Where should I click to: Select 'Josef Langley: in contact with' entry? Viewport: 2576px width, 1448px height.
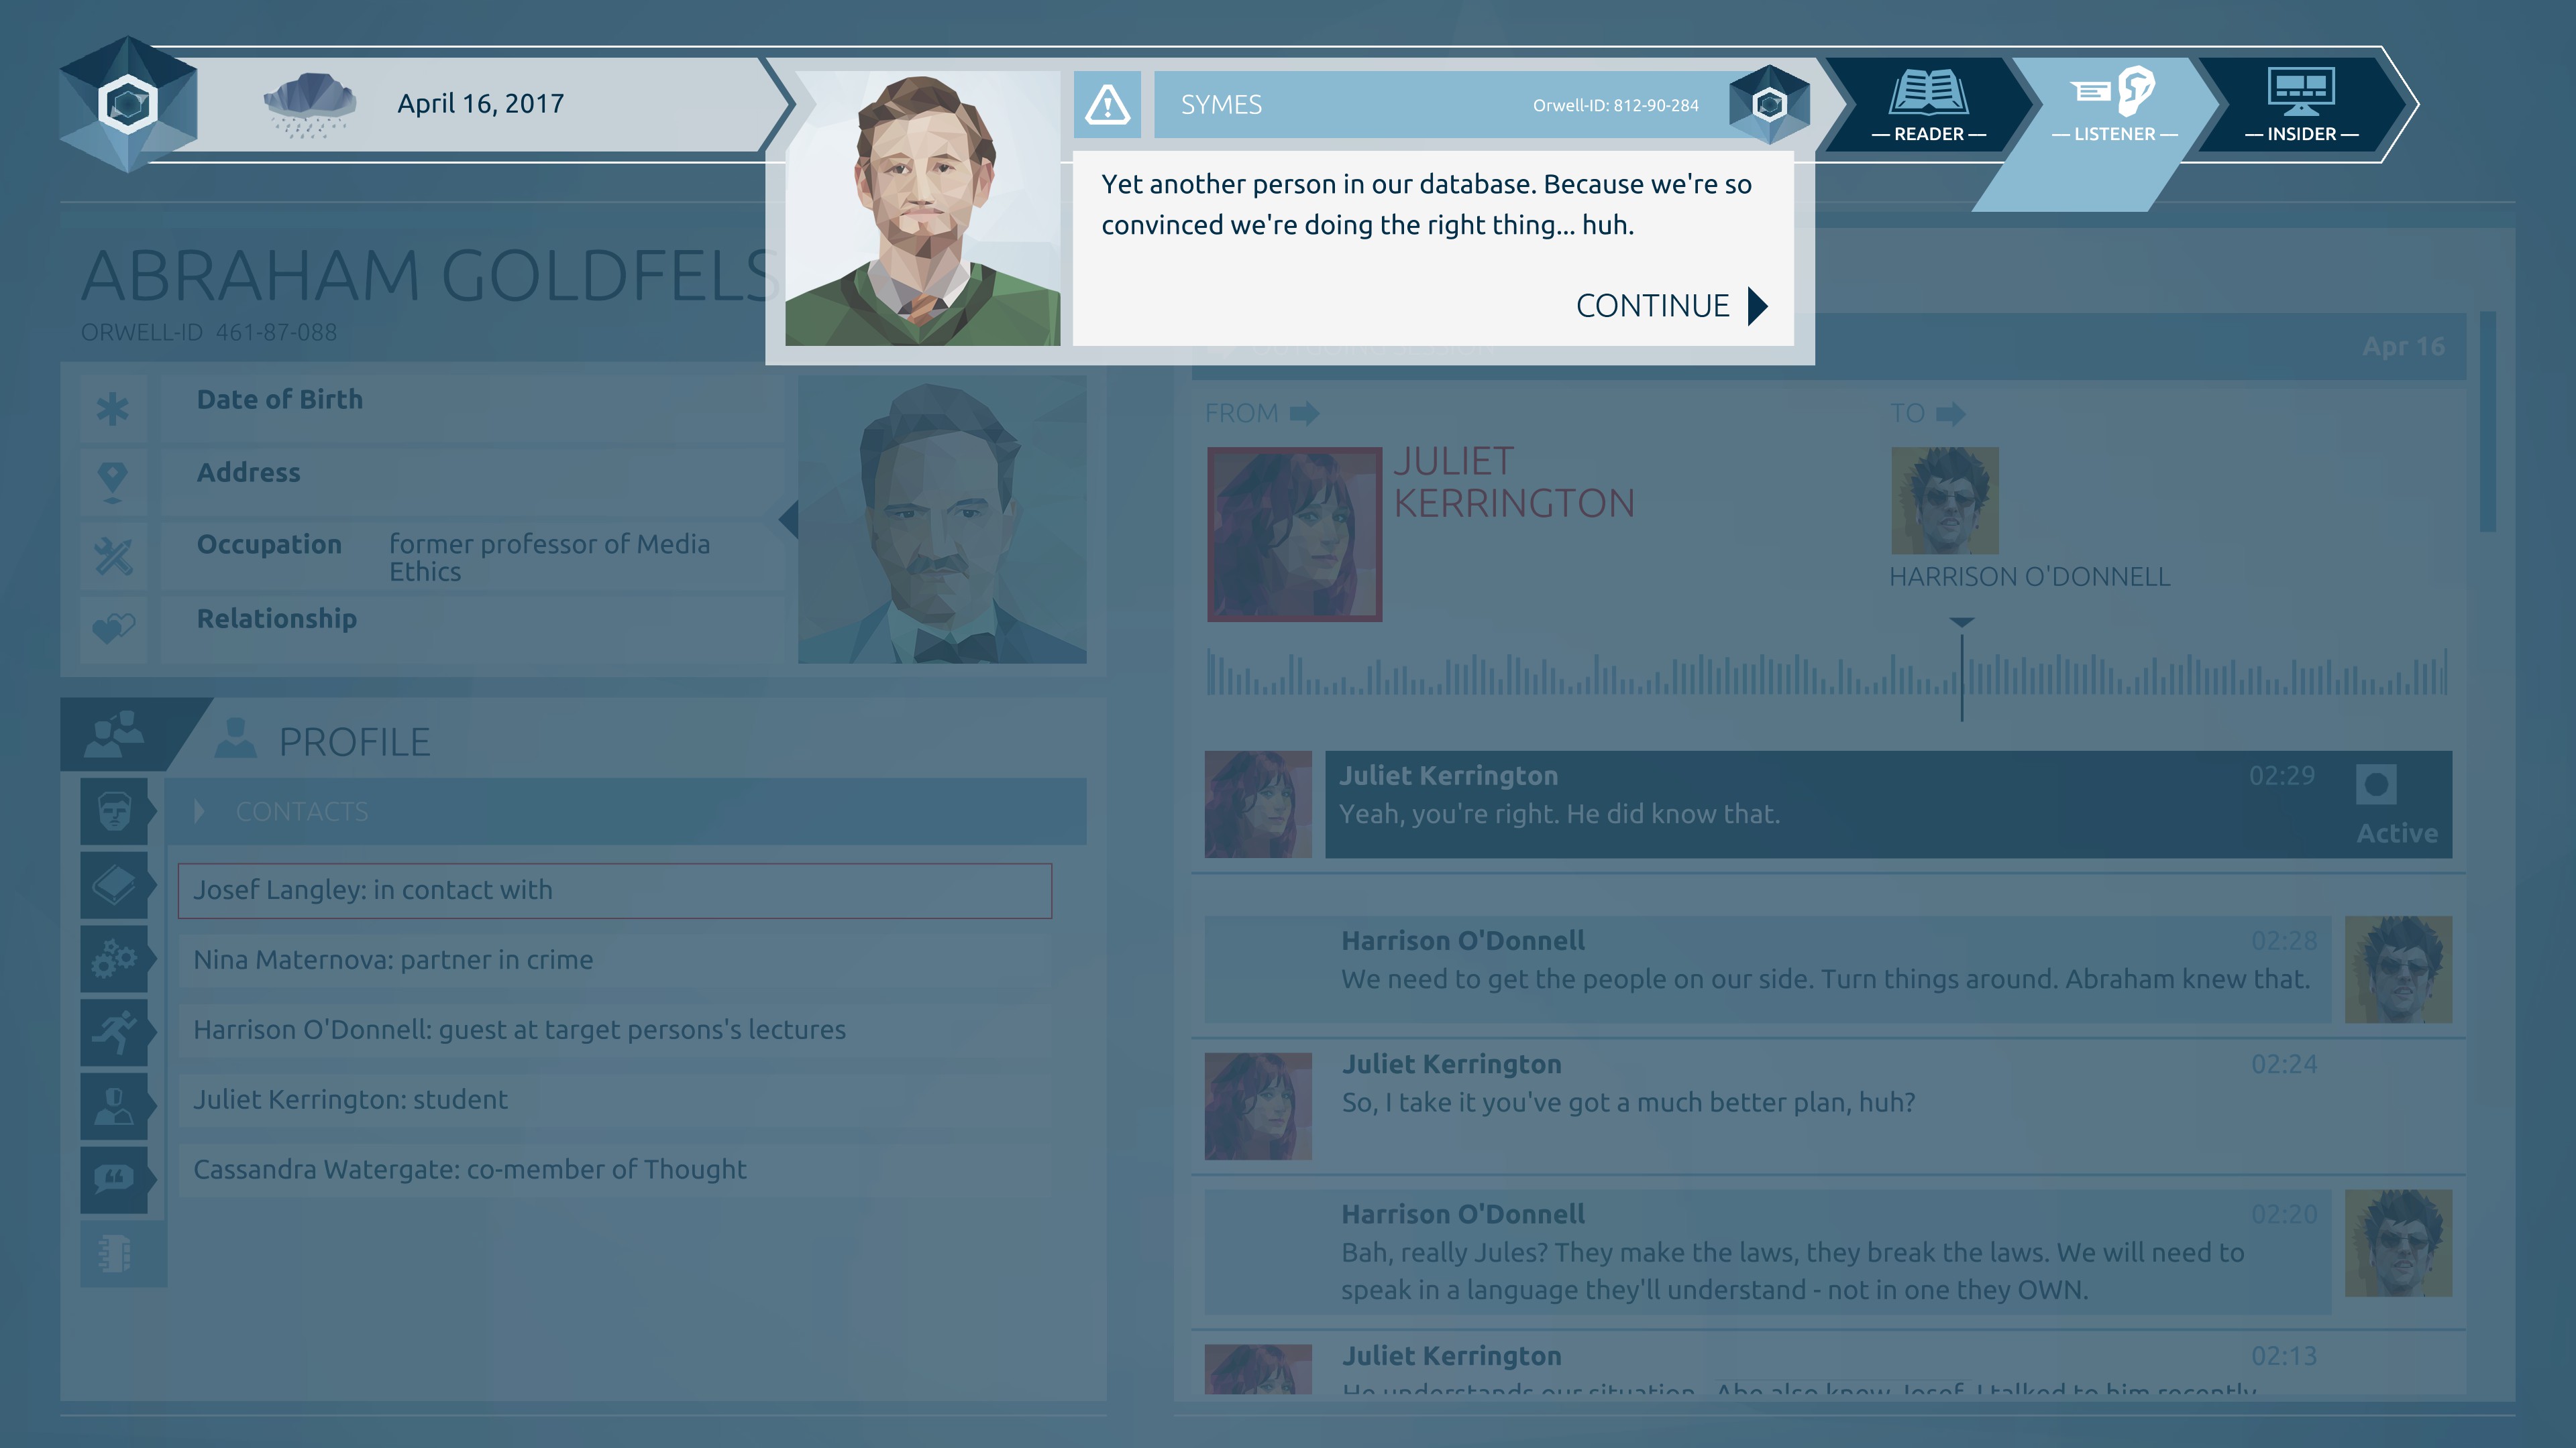click(x=615, y=890)
